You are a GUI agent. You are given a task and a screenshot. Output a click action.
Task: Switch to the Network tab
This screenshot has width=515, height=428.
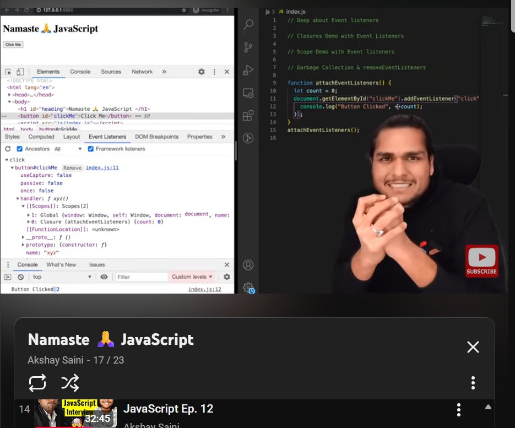(142, 72)
